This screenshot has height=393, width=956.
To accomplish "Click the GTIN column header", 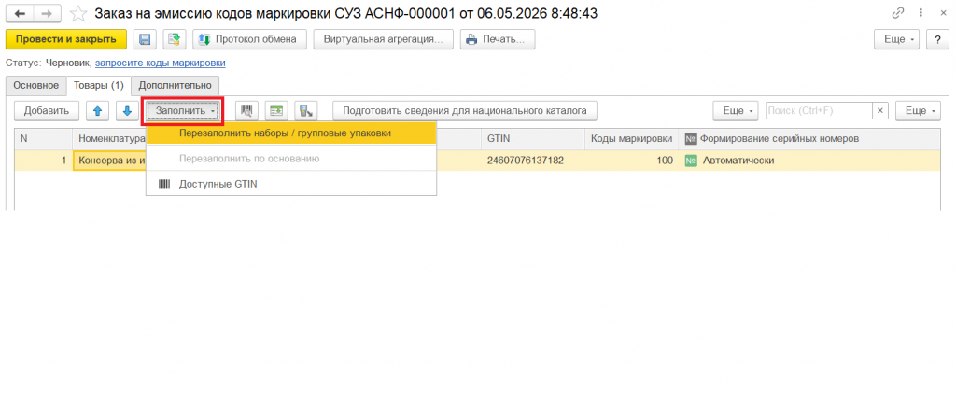I will point(533,139).
